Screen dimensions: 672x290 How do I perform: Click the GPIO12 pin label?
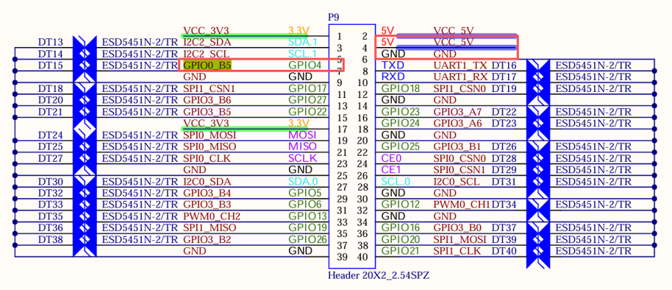coord(401,205)
